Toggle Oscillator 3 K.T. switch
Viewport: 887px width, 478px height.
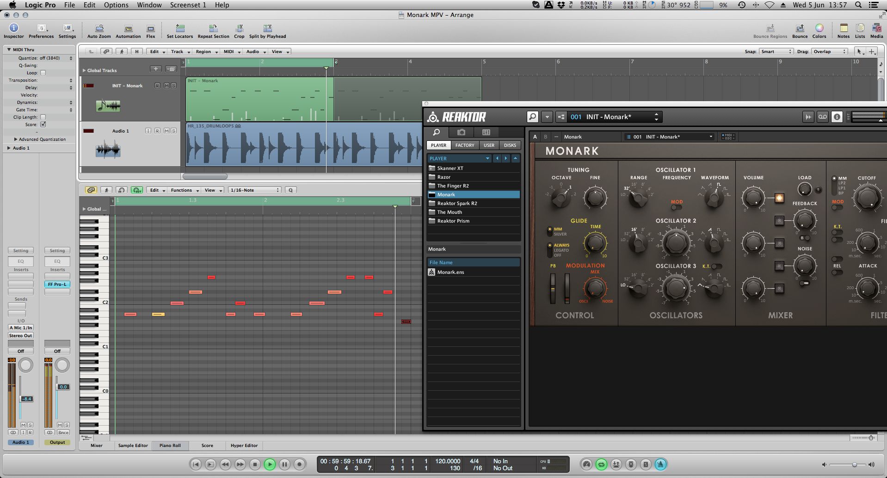[x=716, y=266]
